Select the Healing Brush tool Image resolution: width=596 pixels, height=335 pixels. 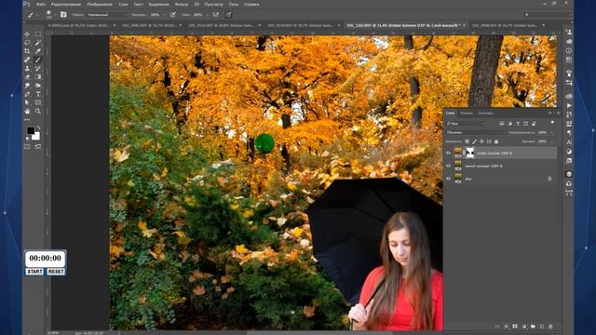tap(27, 60)
